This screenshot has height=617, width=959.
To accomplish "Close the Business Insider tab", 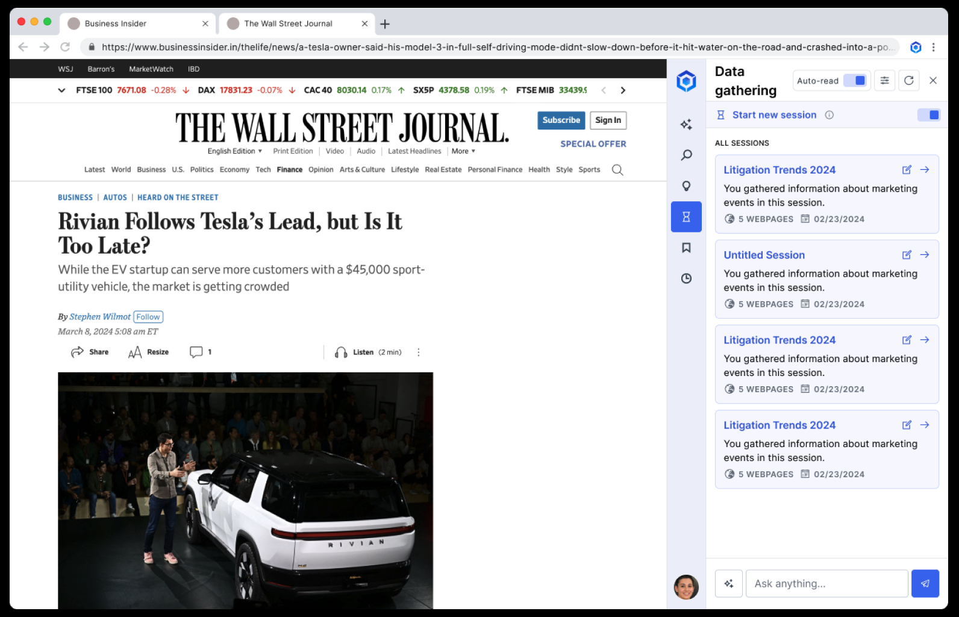I will pos(205,23).
